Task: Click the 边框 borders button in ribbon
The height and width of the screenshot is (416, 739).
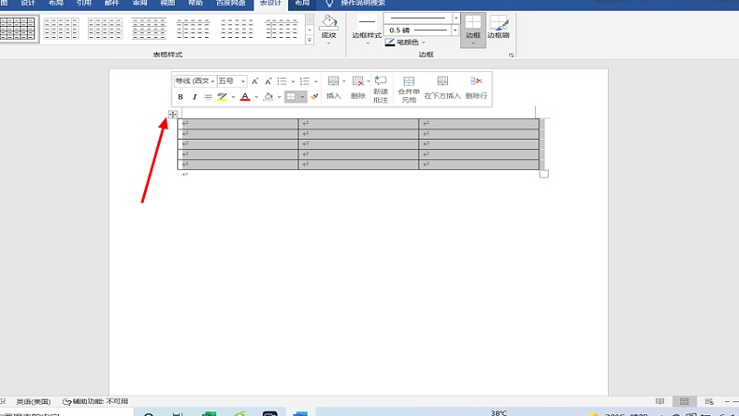Action: point(473,30)
